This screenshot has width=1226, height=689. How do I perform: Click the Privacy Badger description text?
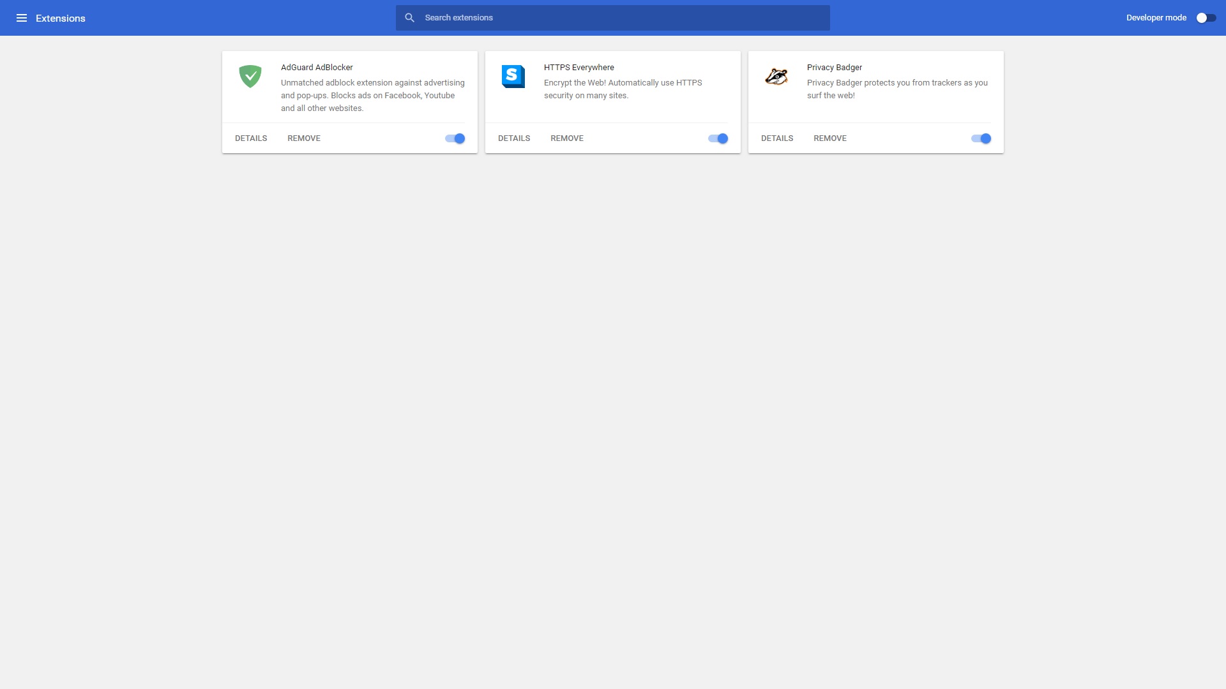[x=897, y=89]
